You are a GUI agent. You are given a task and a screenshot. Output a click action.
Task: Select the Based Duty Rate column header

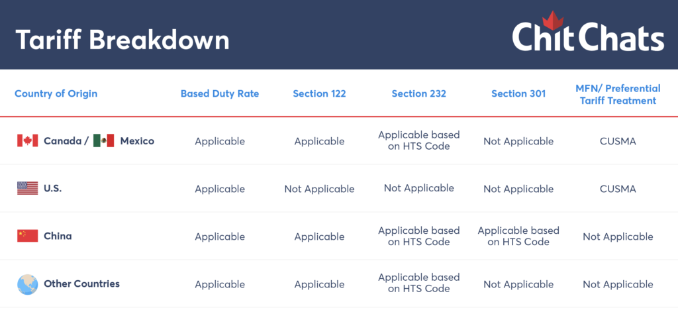coord(220,93)
